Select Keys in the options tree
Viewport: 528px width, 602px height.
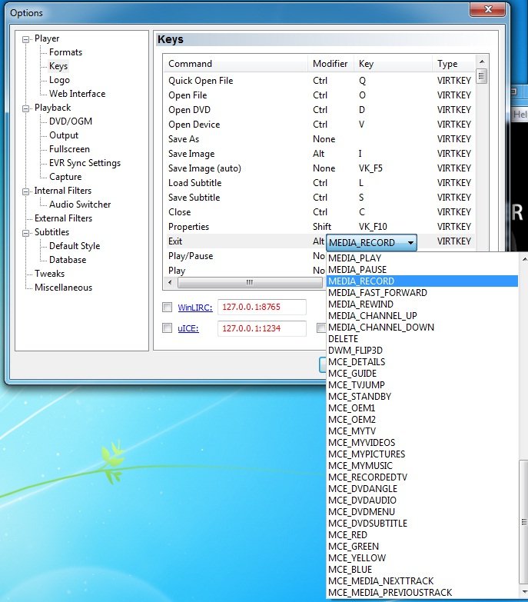tap(58, 66)
